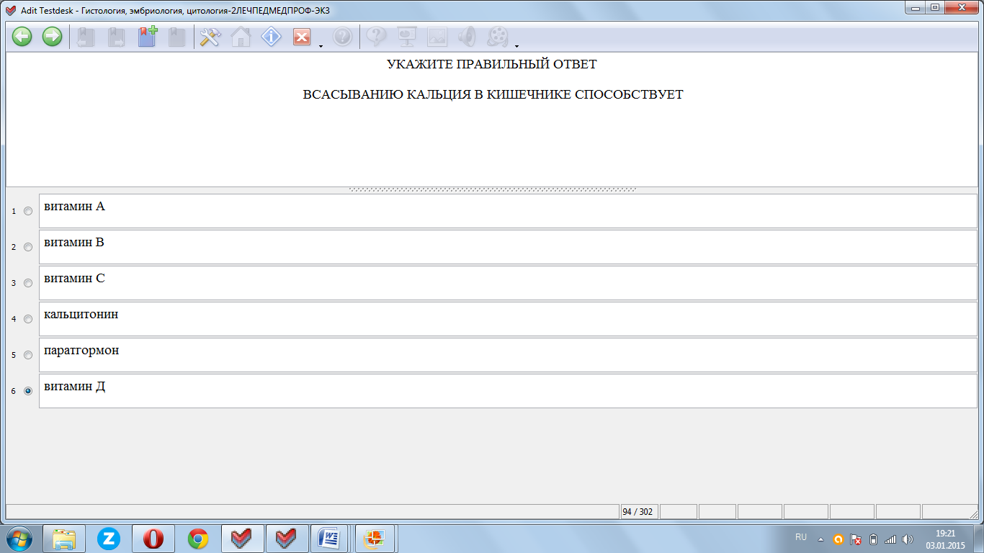Click the '94 / 302' question counter in the status bar
This screenshot has width=984, height=553.
point(638,512)
